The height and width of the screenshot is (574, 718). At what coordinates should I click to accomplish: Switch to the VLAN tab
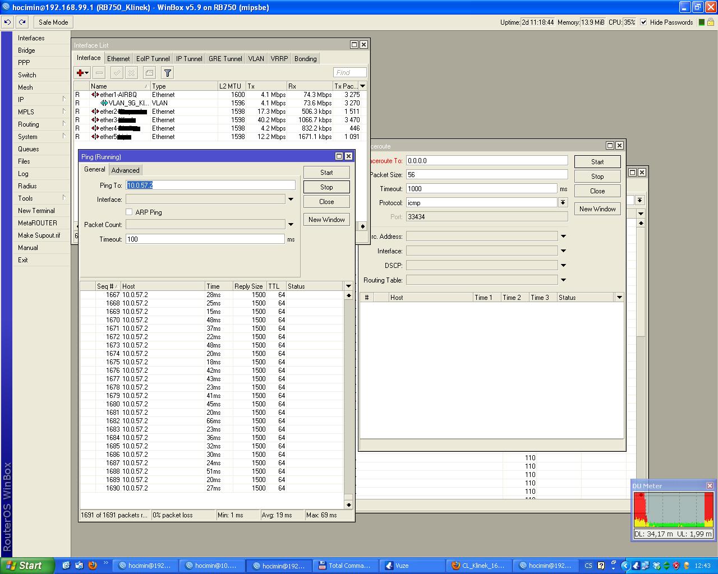[x=256, y=58]
